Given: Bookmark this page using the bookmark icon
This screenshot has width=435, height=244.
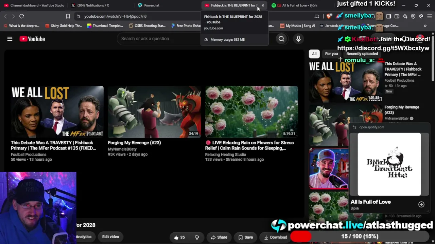Looking at the screenshot, I should pos(68,16).
